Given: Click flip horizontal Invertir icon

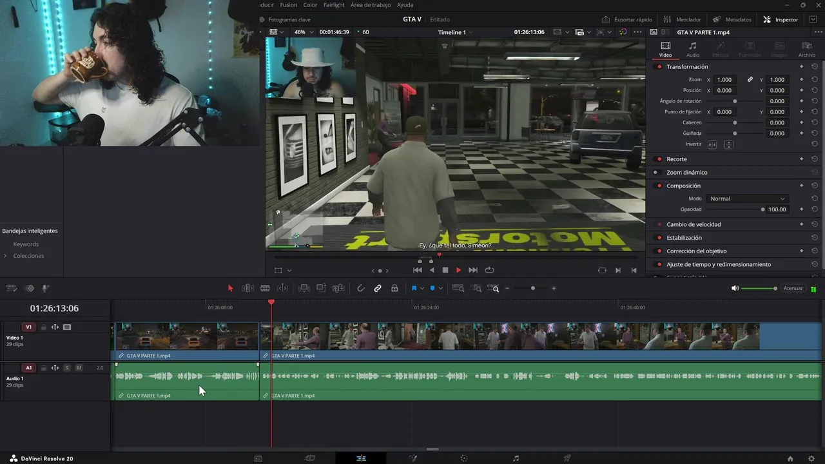Looking at the screenshot, I should tap(712, 144).
